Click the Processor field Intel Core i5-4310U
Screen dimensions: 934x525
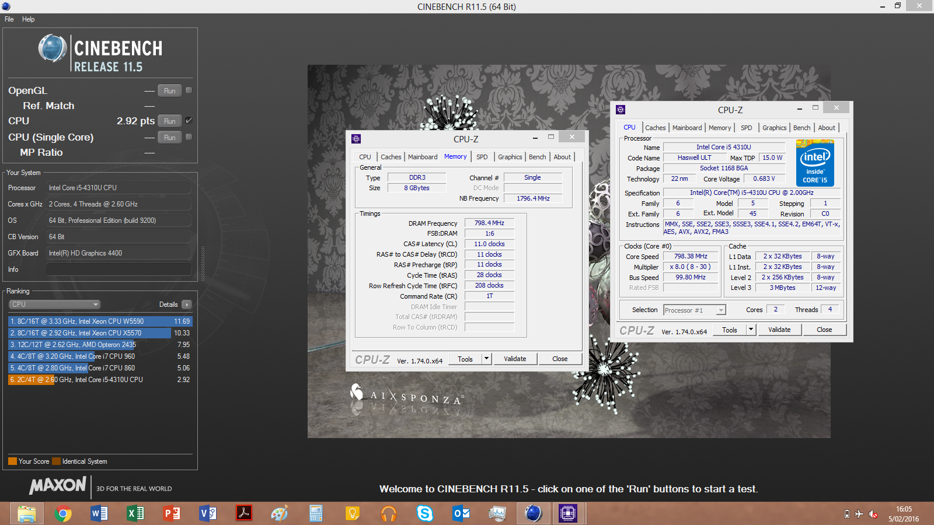pyautogui.click(x=119, y=188)
